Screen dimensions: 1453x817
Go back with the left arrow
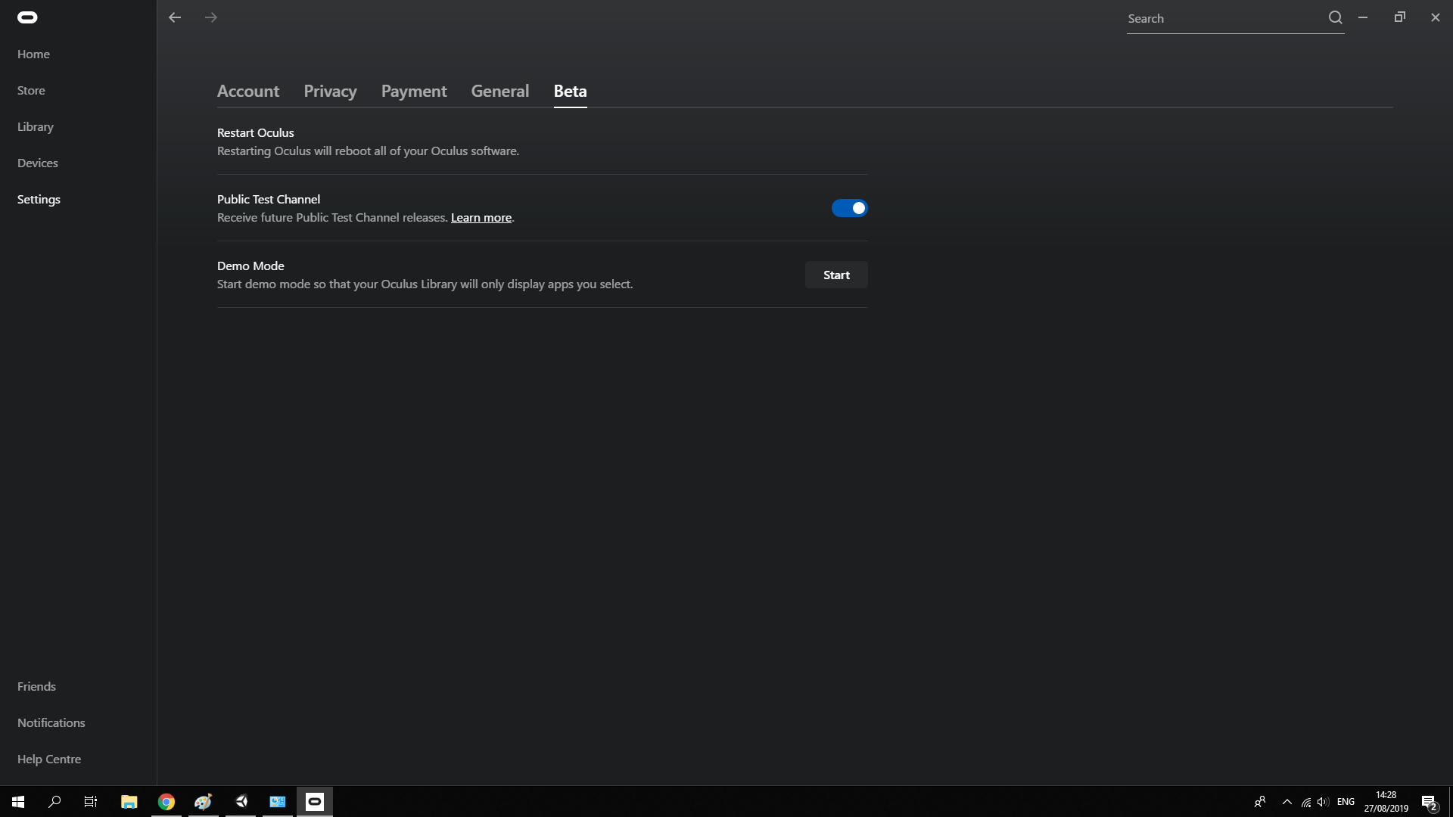tap(175, 17)
